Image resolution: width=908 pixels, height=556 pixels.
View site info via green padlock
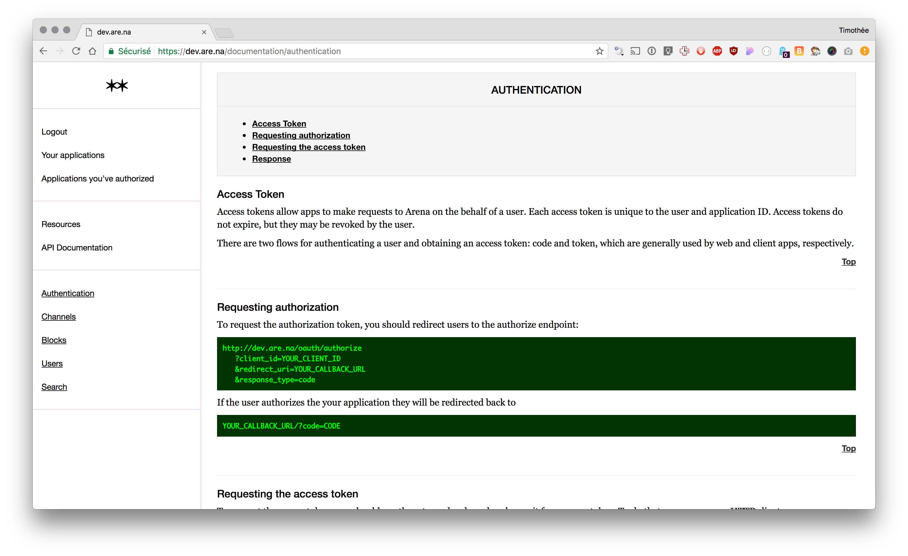pos(111,51)
